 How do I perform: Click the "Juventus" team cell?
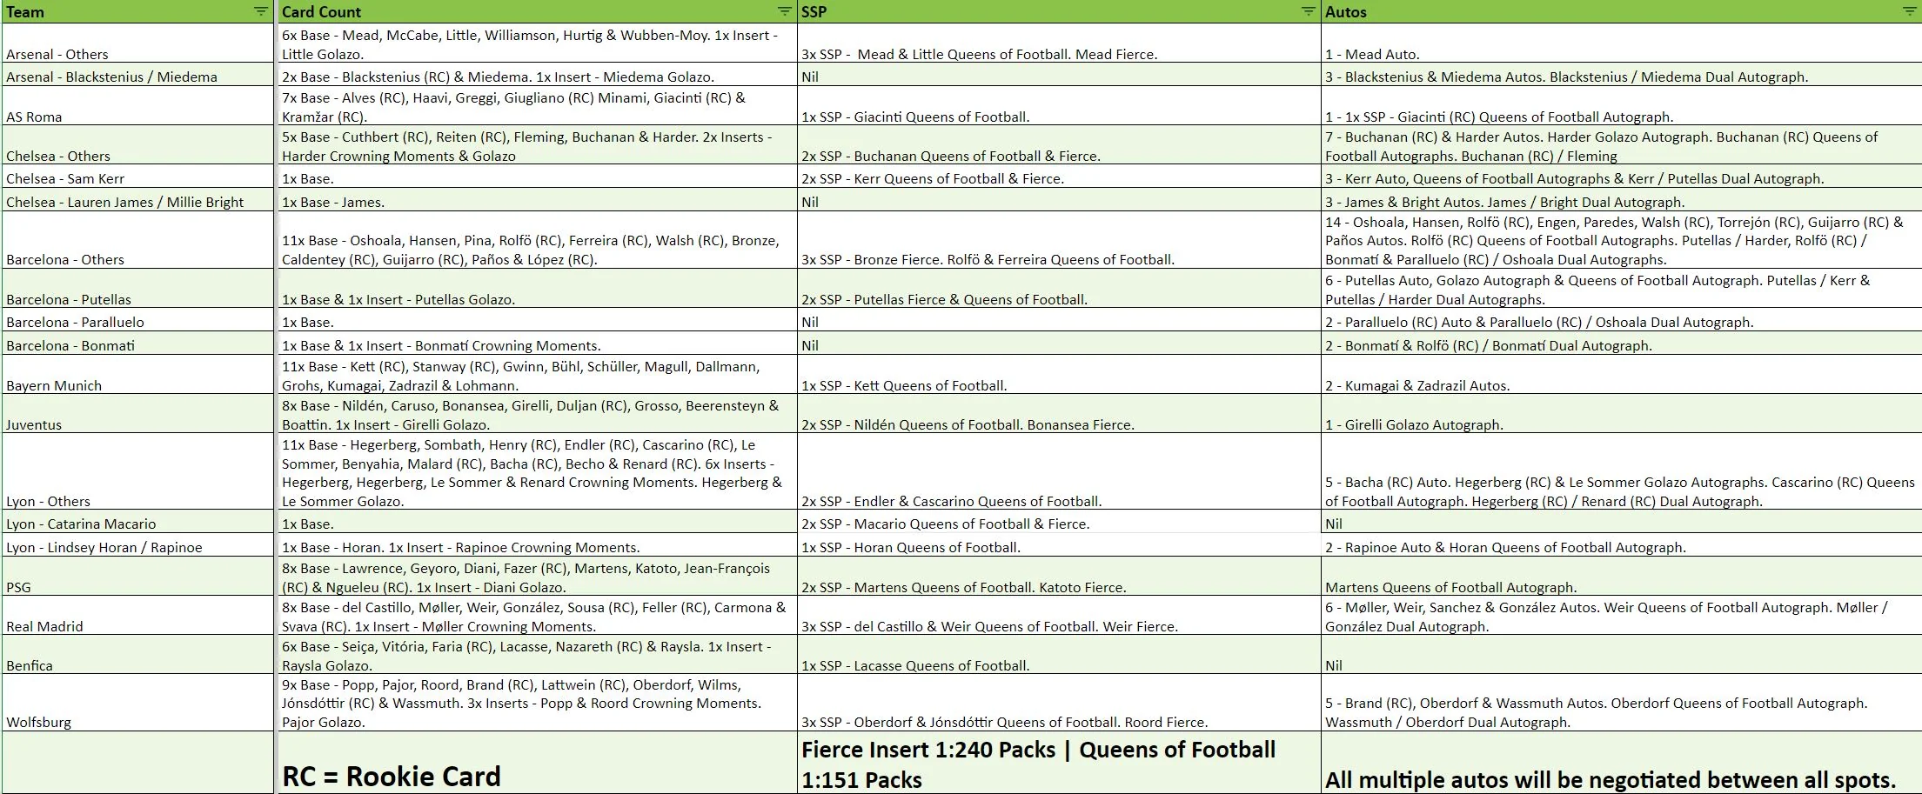click(x=139, y=414)
